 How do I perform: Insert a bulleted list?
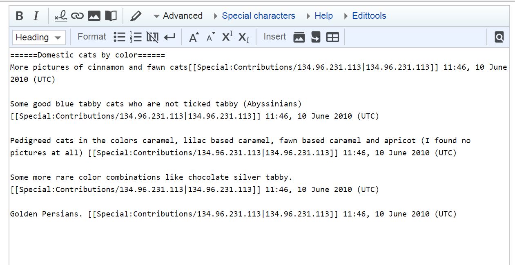[x=119, y=37]
